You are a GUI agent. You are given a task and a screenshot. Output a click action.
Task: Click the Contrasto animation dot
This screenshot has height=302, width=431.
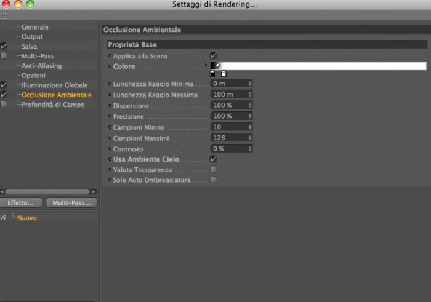point(110,149)
